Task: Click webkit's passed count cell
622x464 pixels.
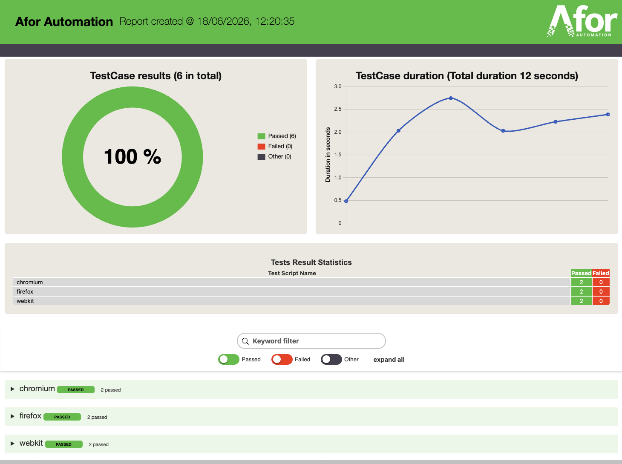Action: tap(581, 301)
